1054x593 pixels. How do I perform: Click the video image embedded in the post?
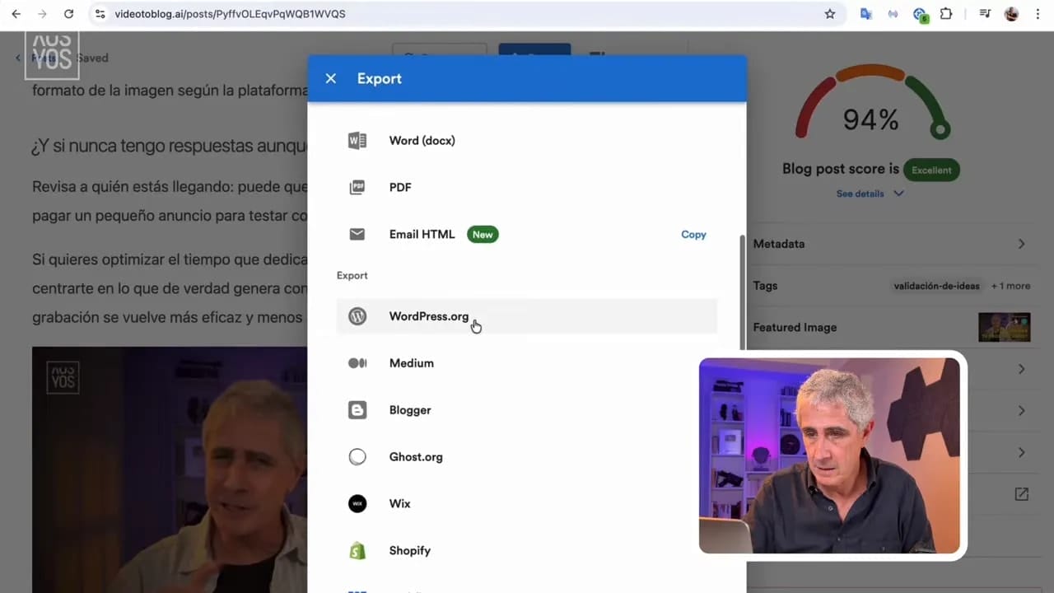(x=170, y=469)
